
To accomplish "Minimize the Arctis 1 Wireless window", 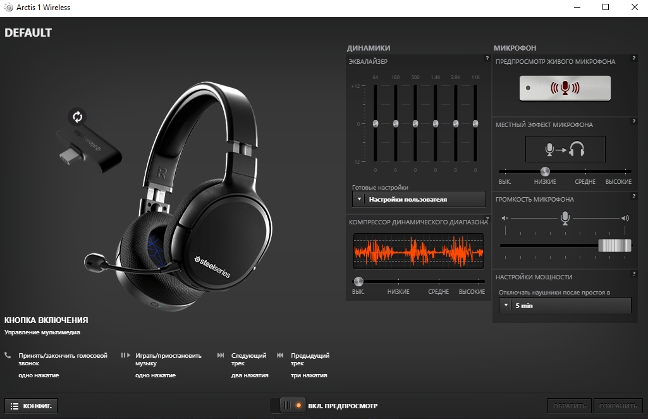I will (577, 8).
